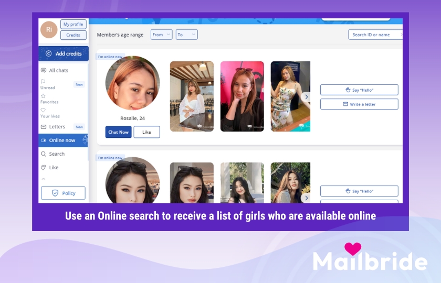Click Write a letter for Rosalie

click(359, 104)
